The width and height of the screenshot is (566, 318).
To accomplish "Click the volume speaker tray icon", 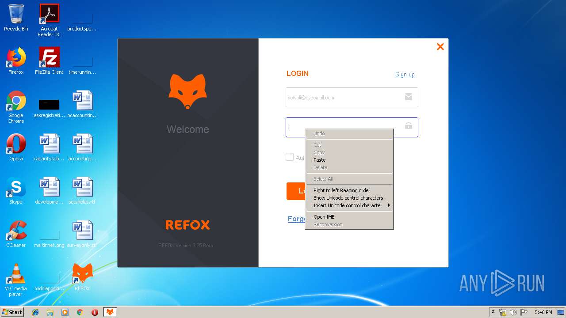I will click(513, 312).
